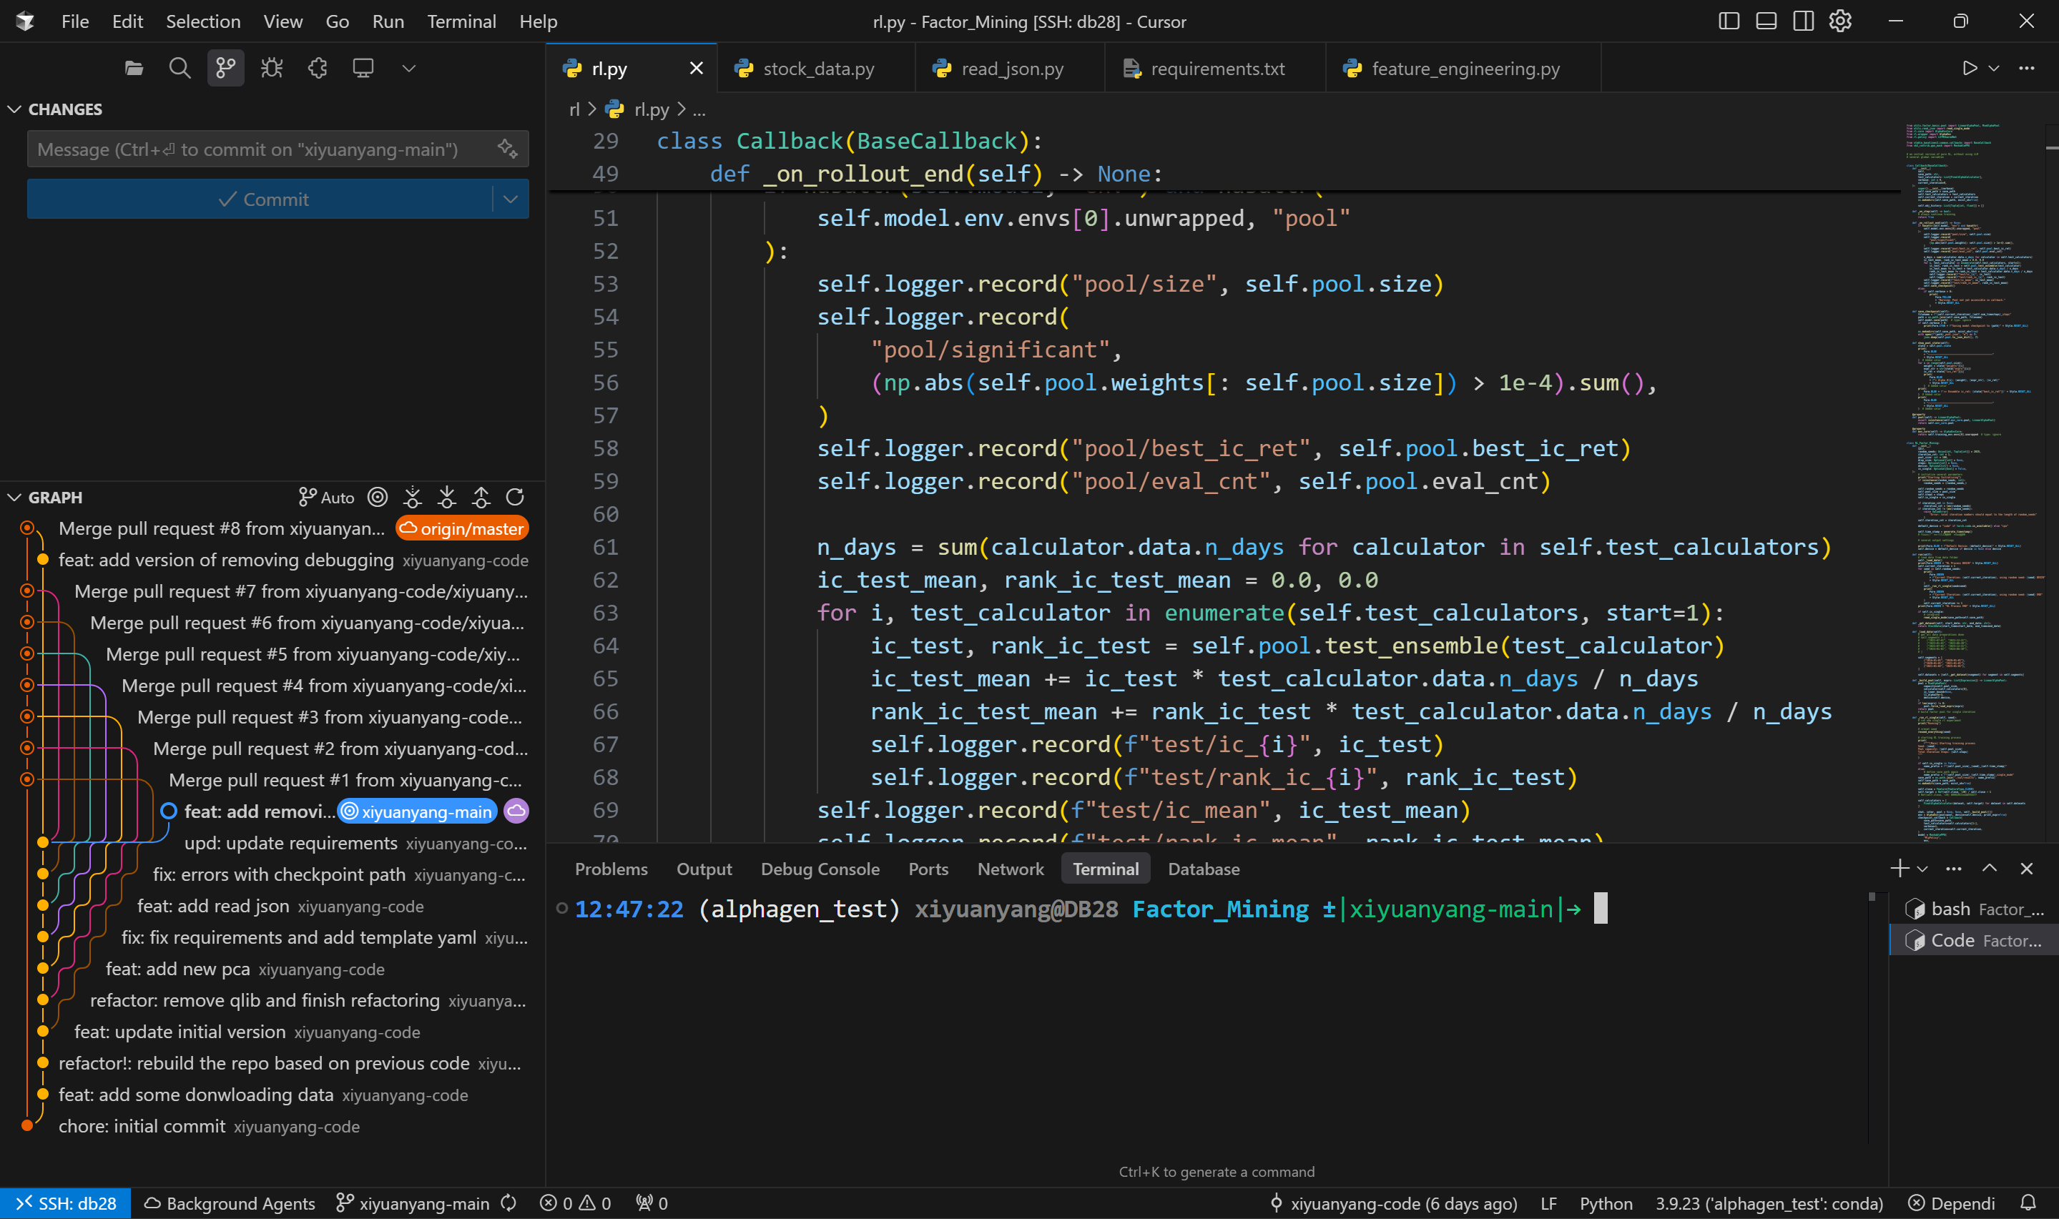Select the Code terminal instance

(1974, 941)
